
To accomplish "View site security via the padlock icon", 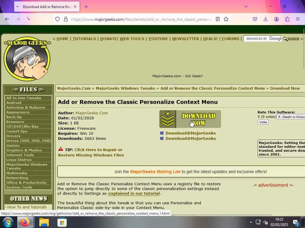I will (66, 19).
